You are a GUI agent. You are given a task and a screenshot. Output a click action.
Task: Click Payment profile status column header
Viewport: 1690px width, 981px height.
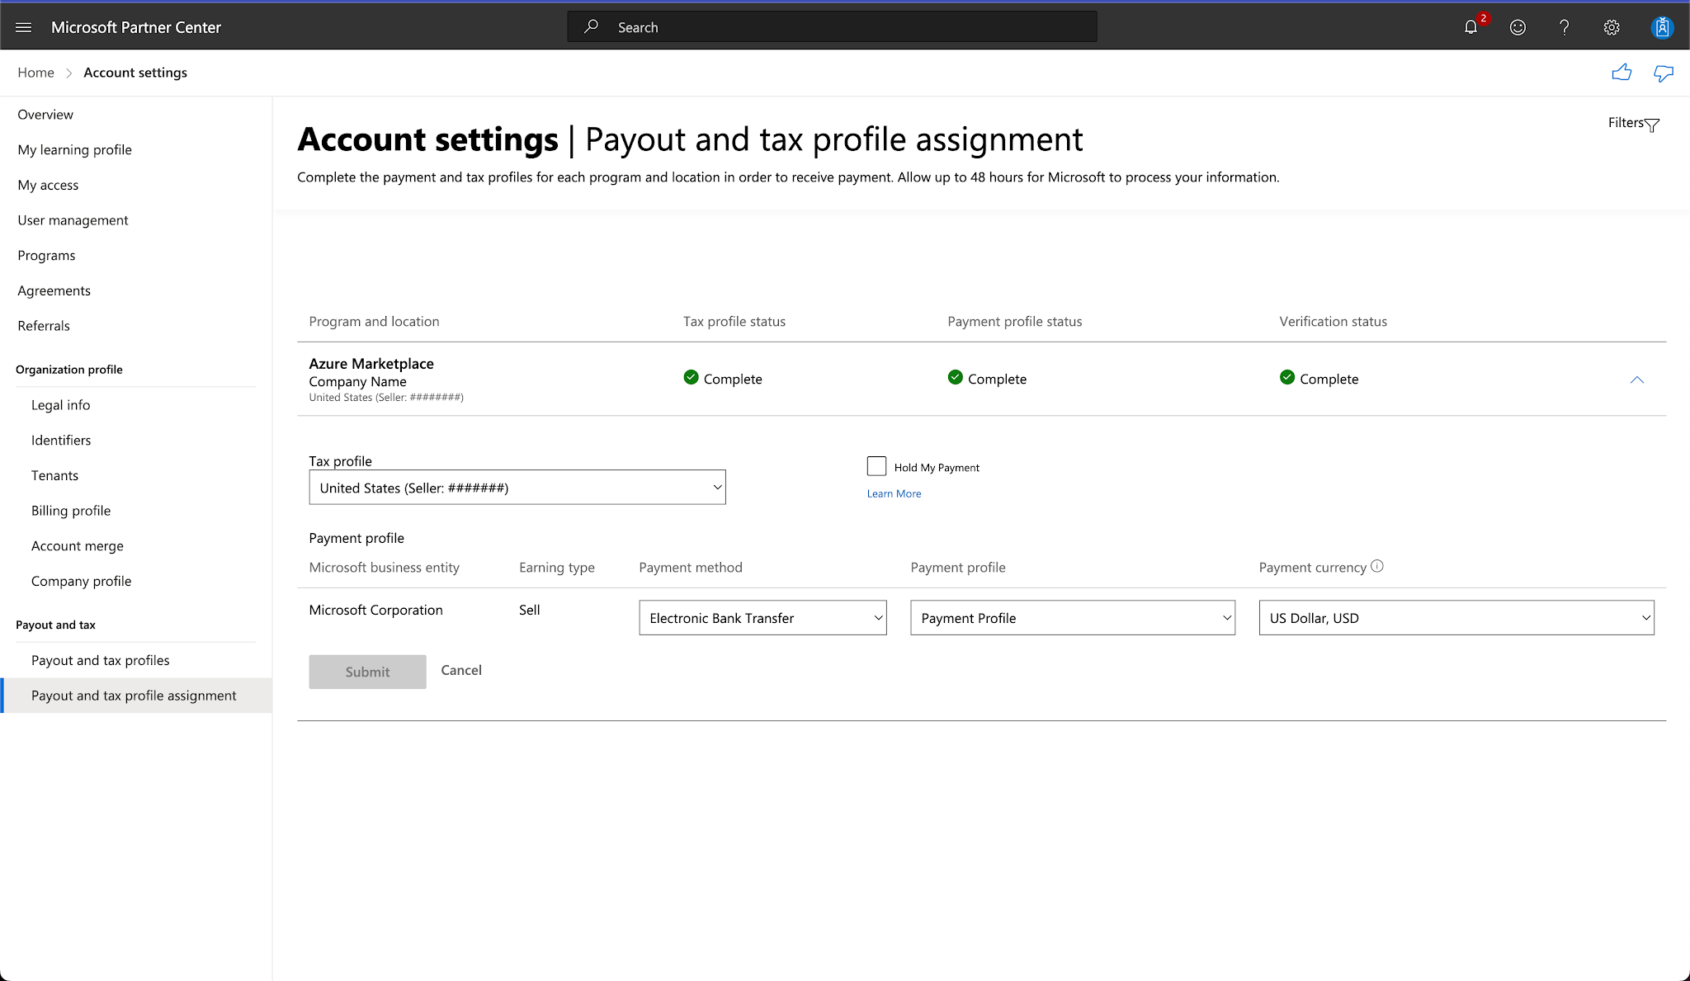(1014, 322)
